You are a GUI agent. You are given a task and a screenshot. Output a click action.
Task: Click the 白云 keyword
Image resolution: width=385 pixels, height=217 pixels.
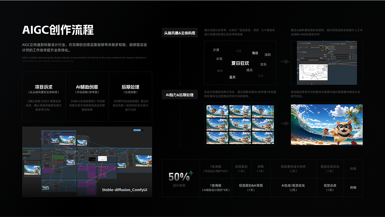(x=261, y=76)
